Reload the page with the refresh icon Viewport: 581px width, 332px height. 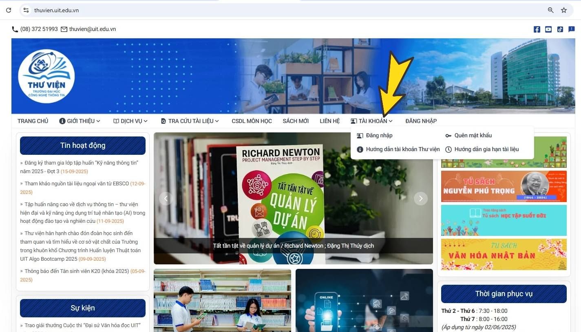pyautogui.click(x=8, y=10)
